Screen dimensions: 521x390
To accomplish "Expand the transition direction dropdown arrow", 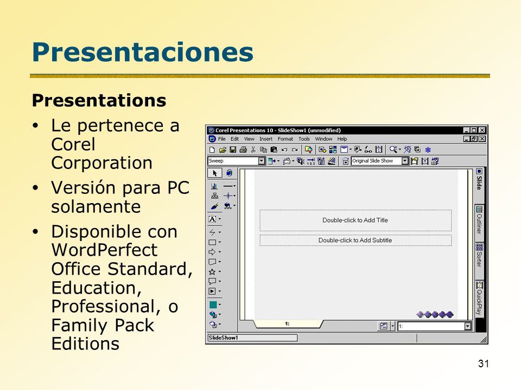I will point(278,161).
